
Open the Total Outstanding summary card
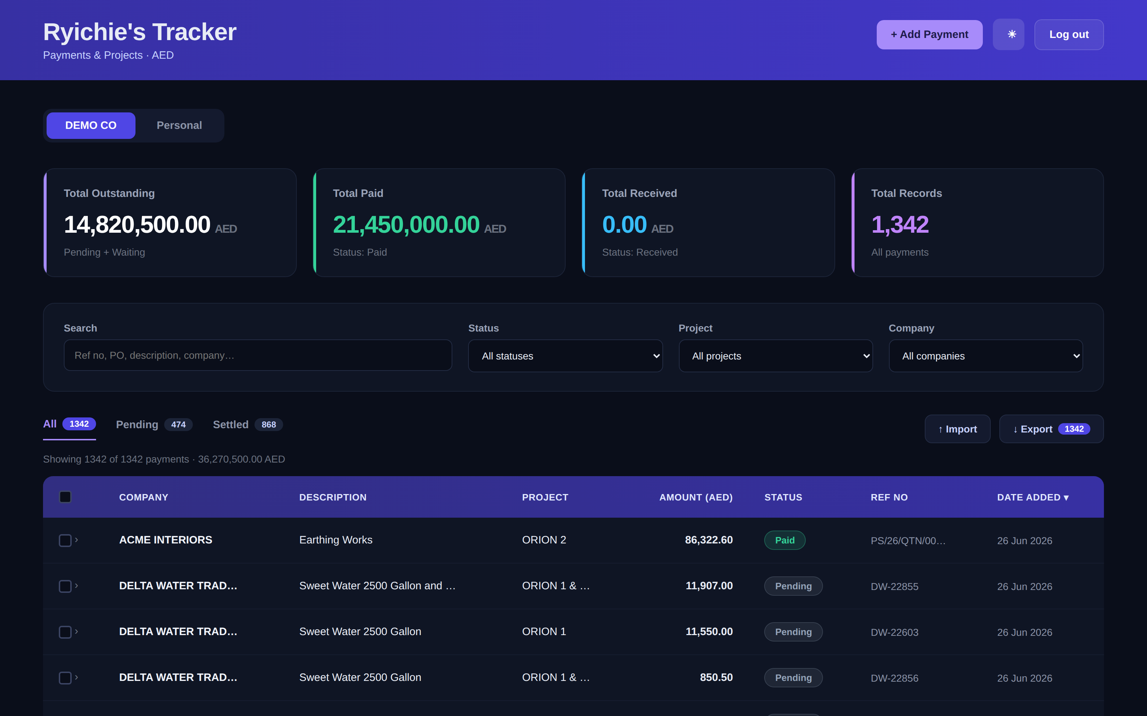(170, 223)
